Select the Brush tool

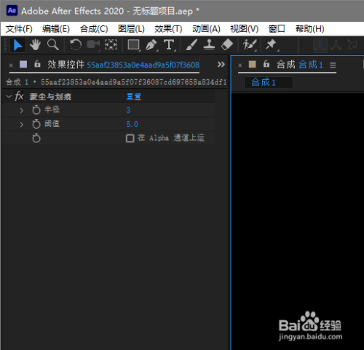click(191, 45)
